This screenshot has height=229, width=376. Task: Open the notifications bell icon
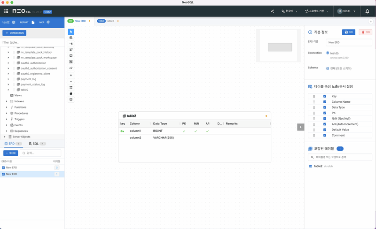click(x=367, y=11)
